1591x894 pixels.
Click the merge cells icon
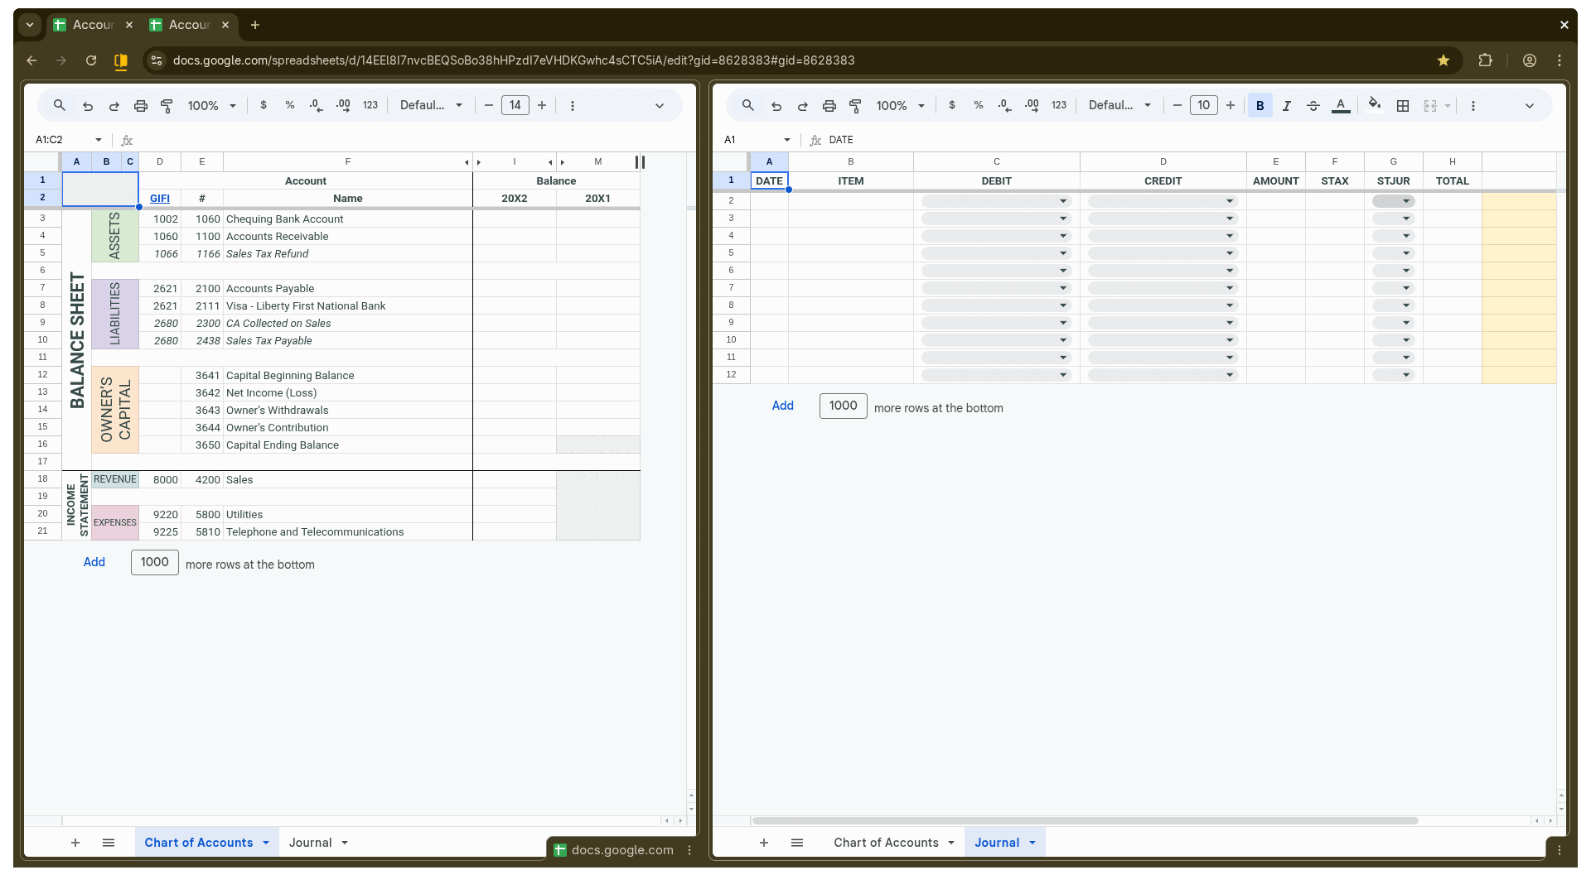pyautogui.click(x=1431, y=105)
